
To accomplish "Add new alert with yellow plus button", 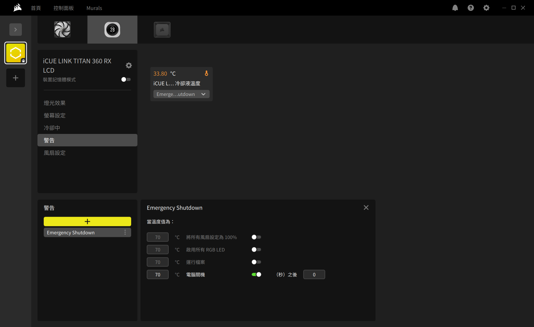I will [x=87, y=221].
